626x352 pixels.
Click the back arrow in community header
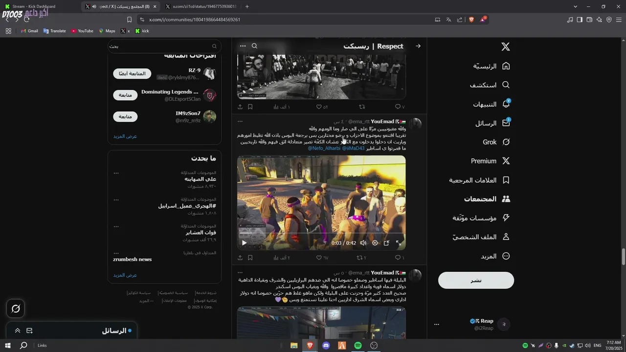pos(418,46)
